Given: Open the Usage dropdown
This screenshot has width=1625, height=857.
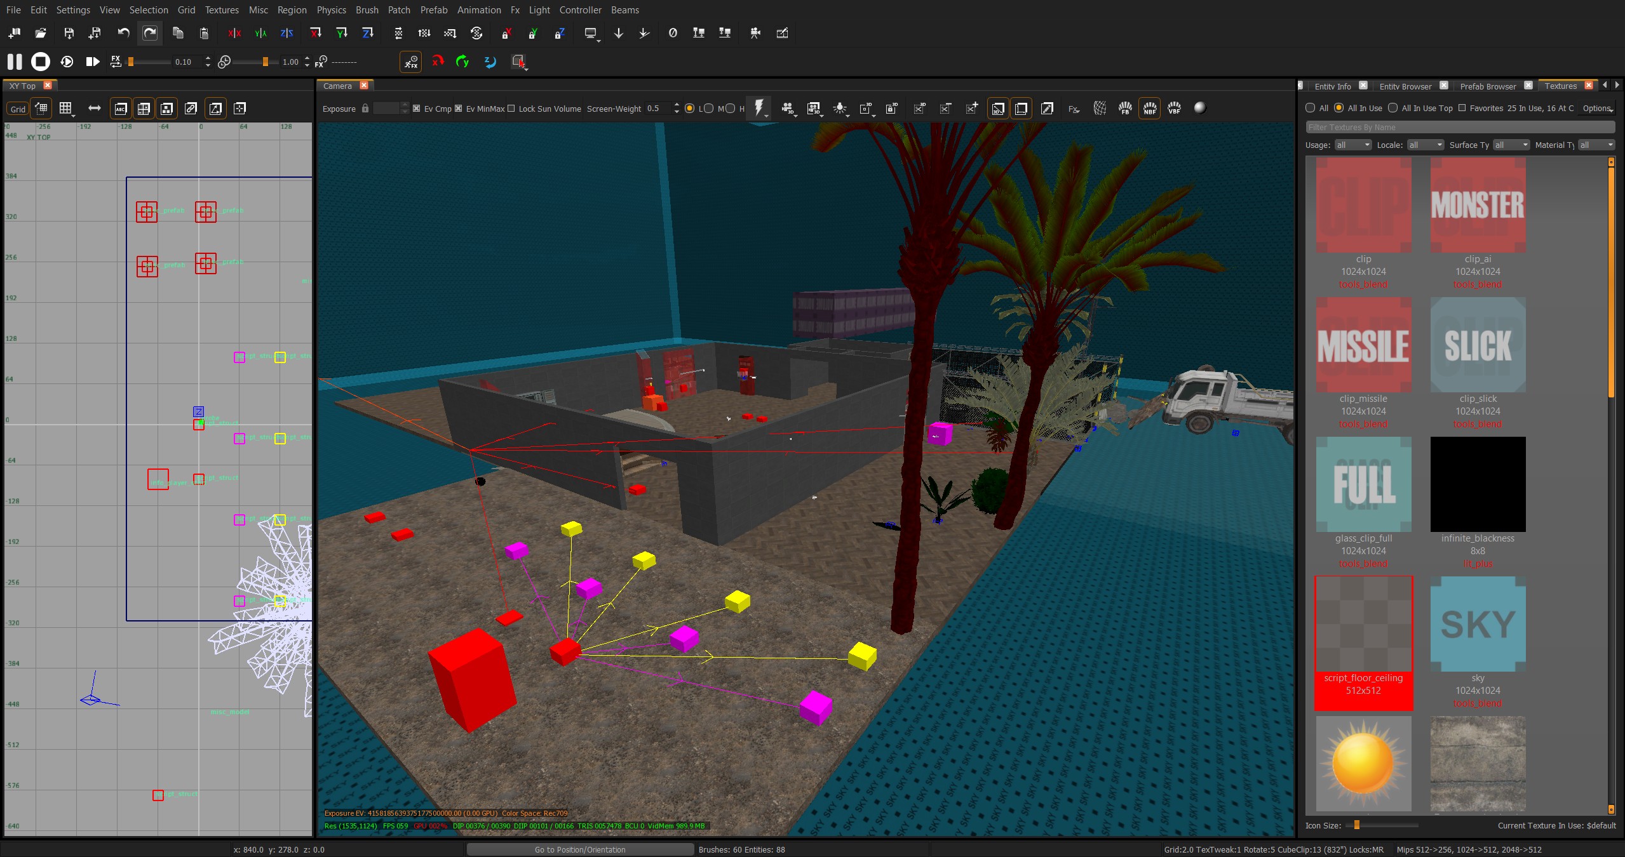Looking at the screenshot, I should (1353, 145).
